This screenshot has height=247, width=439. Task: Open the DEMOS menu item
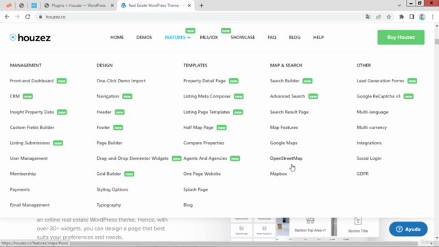[144, 37]
